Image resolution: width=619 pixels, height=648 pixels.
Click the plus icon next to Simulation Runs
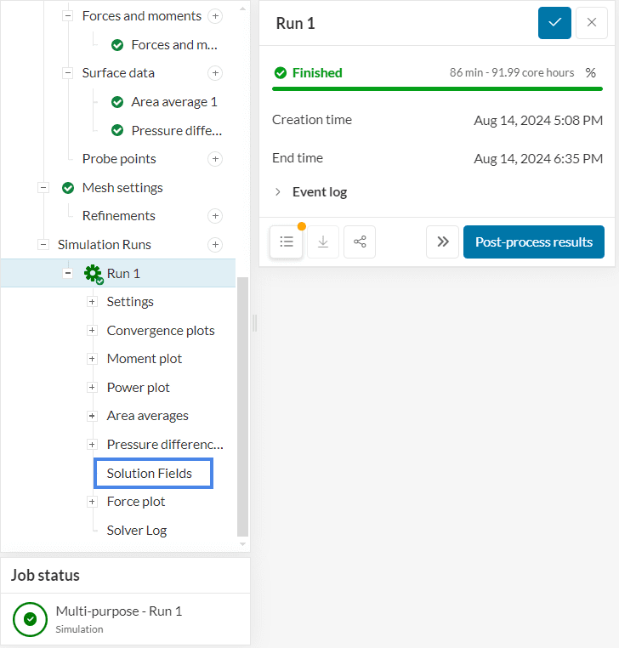tap(215, 245)
